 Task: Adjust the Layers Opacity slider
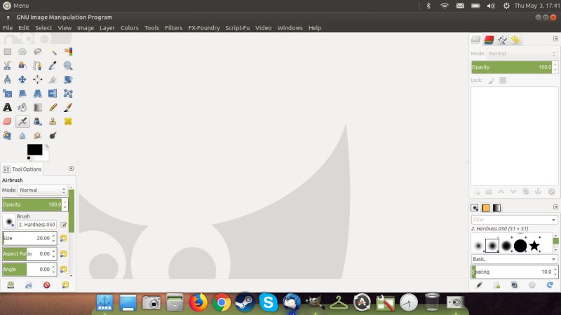tap(512, 67)
